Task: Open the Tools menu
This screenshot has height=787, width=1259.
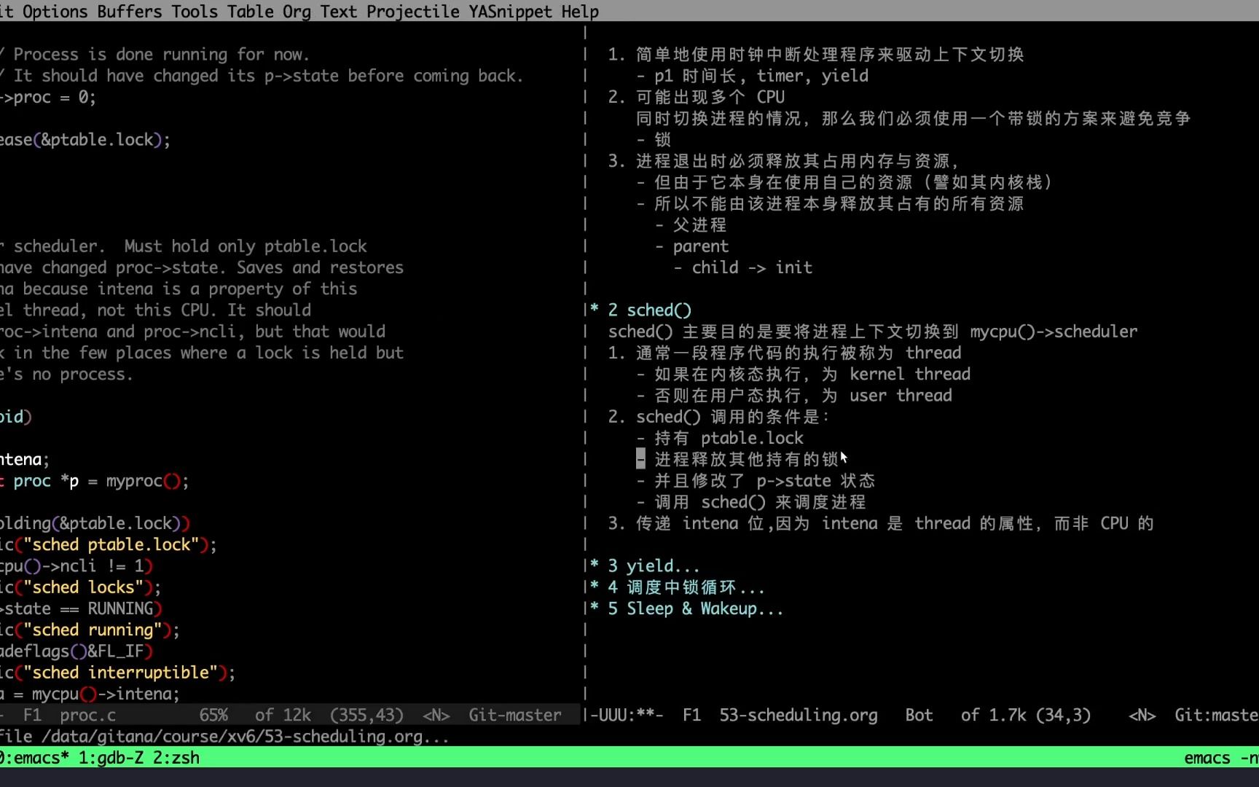Action: coord(195,12)
